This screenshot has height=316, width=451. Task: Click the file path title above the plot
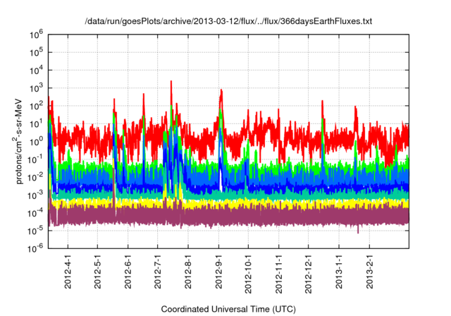[225, 22]
